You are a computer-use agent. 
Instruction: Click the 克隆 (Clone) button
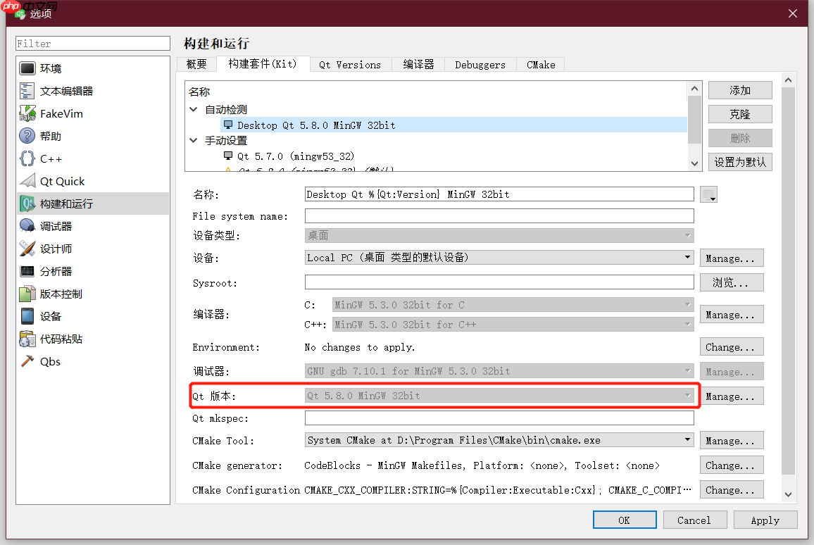pos(740,113)
